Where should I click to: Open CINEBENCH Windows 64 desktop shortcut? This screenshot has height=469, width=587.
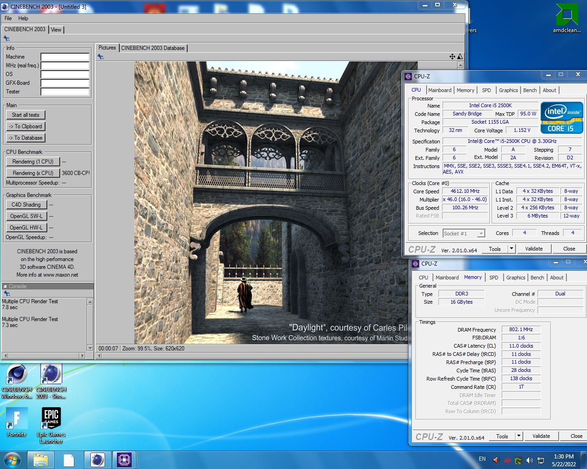coord(17,382)
